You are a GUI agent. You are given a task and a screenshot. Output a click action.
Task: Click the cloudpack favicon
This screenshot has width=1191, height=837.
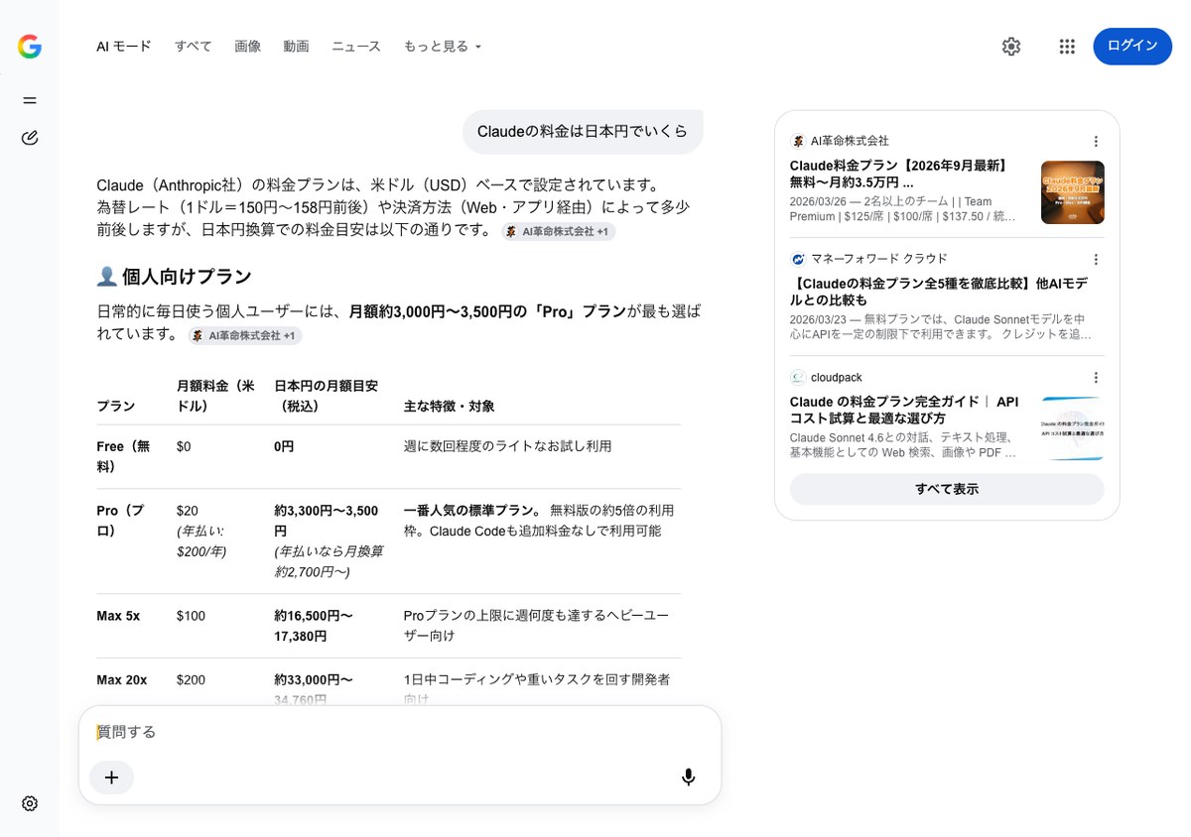click(798, 377)
